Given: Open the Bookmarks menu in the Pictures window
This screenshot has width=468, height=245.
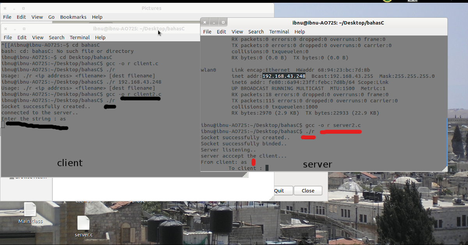Looking at the screenshot, I should pos(73,17).
